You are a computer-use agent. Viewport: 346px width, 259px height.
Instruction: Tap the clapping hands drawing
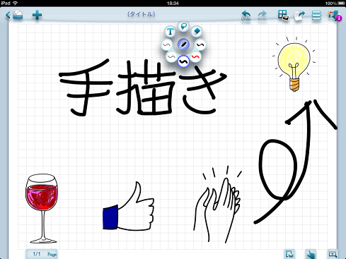(218, 204)
